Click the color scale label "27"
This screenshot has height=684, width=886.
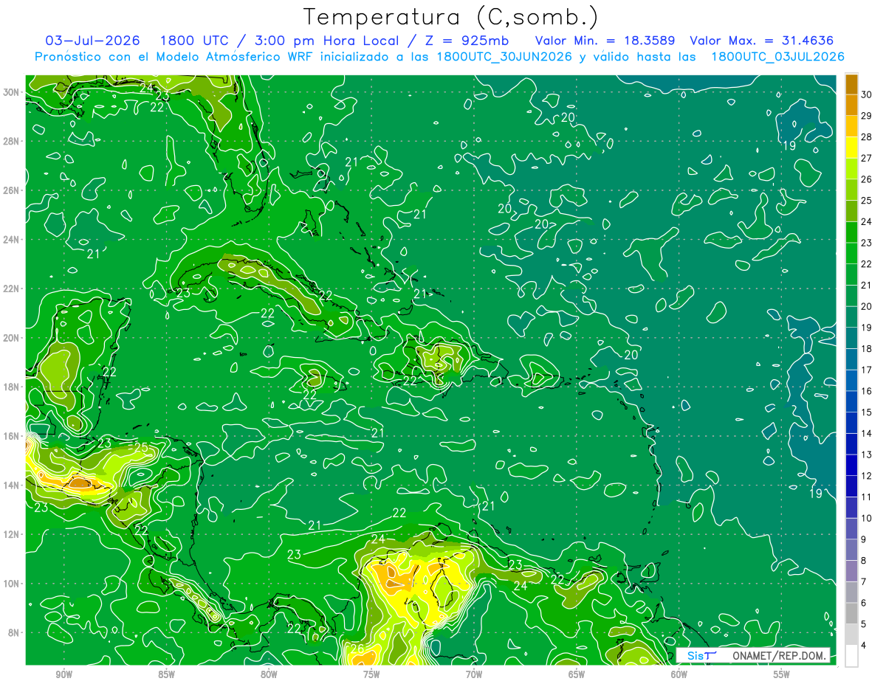point(866,158)
